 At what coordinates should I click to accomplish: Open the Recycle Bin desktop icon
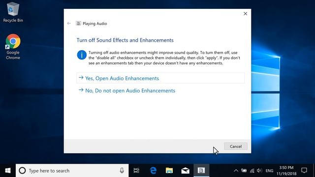[x=13, y=12]
